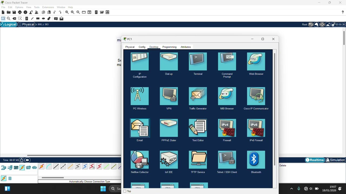This screenshot has height=194, width=346.
Task: Click the Zoom In magnifier icon
Action: coord(67,12)
